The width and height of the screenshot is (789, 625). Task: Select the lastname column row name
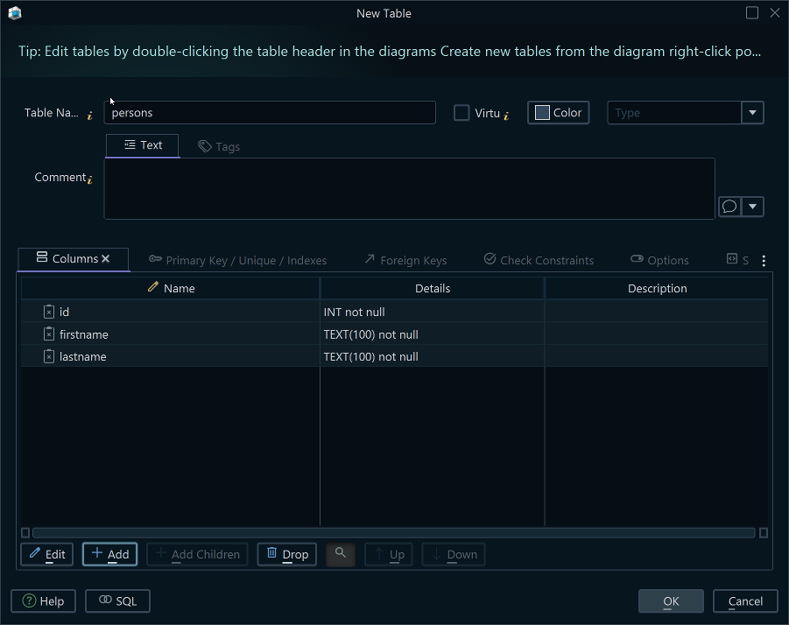[82, 356]
